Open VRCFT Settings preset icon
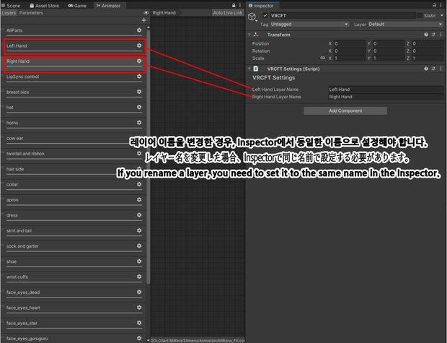447x343 pixels. point(433,69)
